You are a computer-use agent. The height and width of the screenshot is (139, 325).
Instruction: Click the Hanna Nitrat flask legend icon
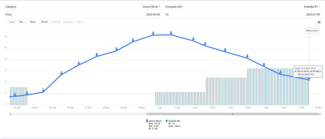click(147, 121)
